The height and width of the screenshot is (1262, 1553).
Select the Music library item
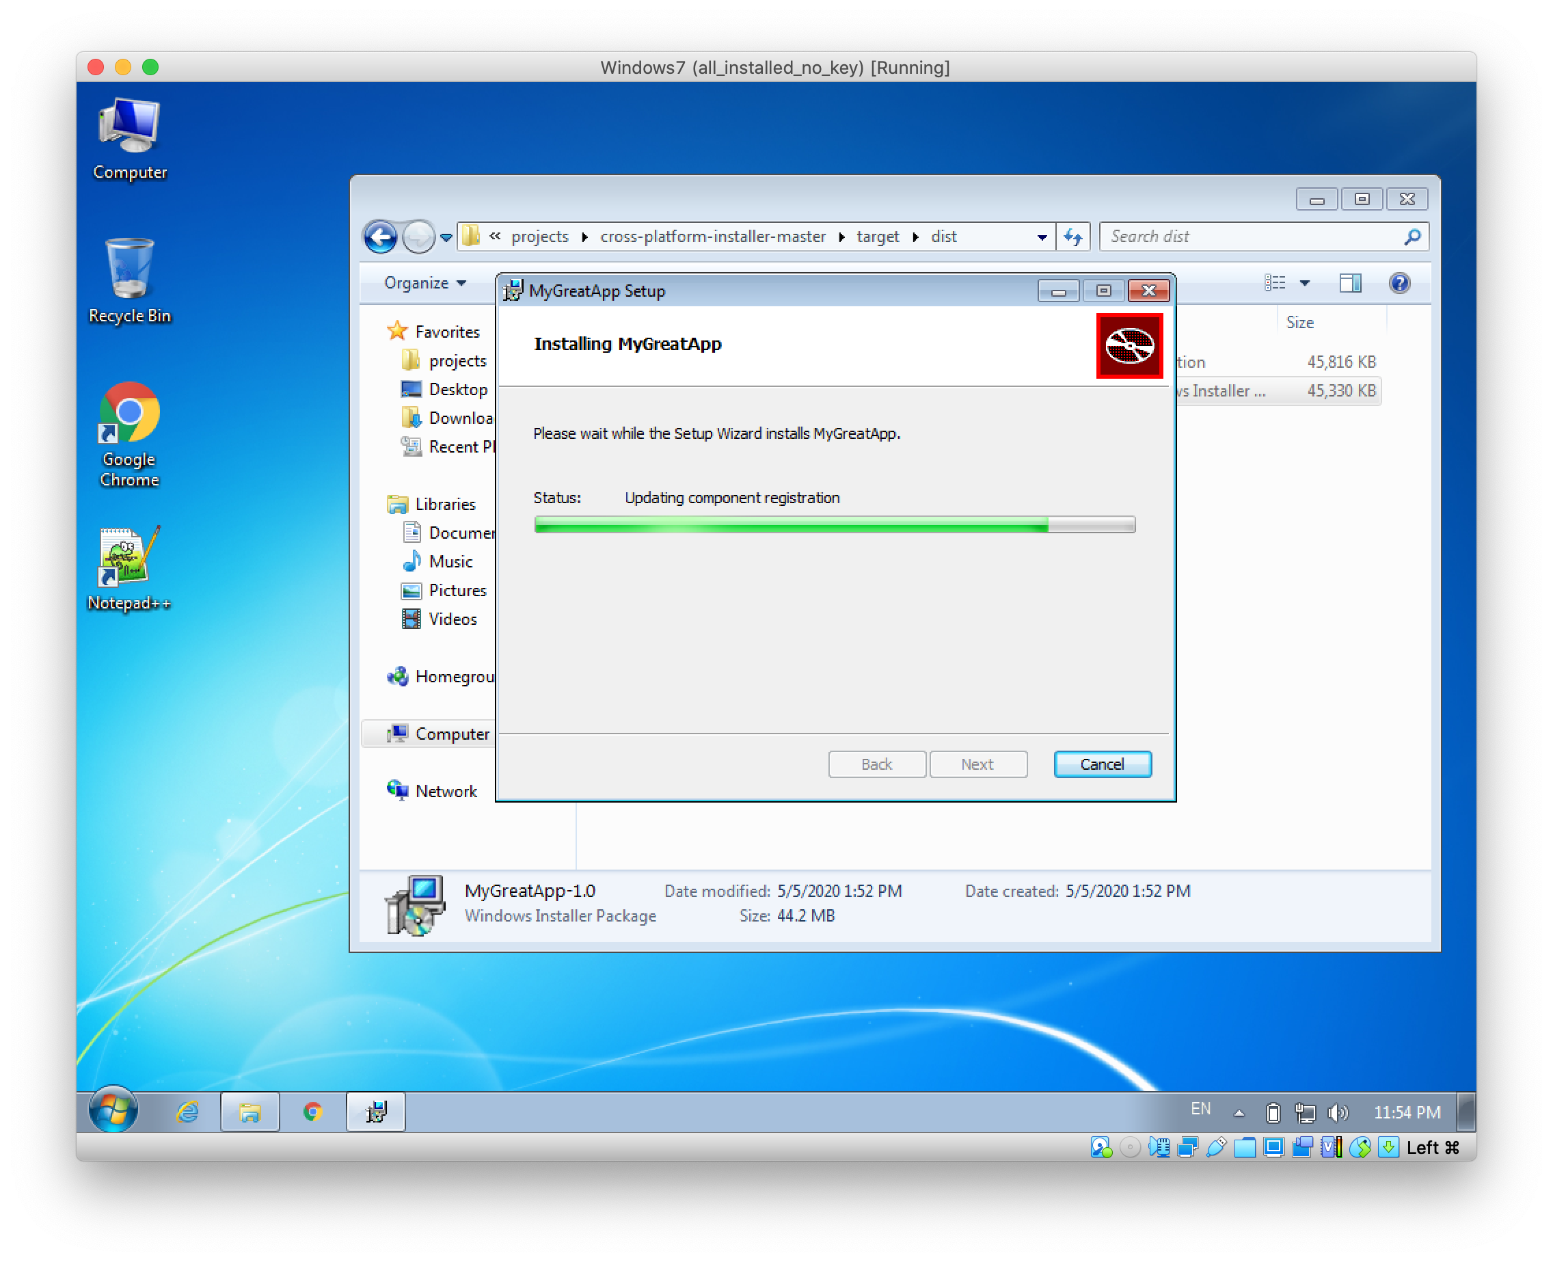pyautogui.click(x=450, y=561)
